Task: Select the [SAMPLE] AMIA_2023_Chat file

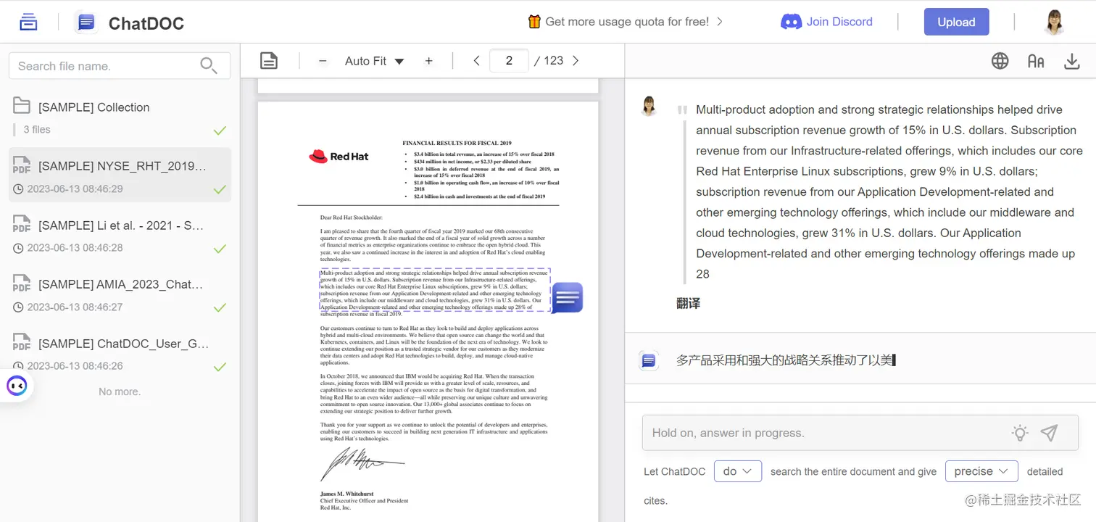Action: [120, 294]
